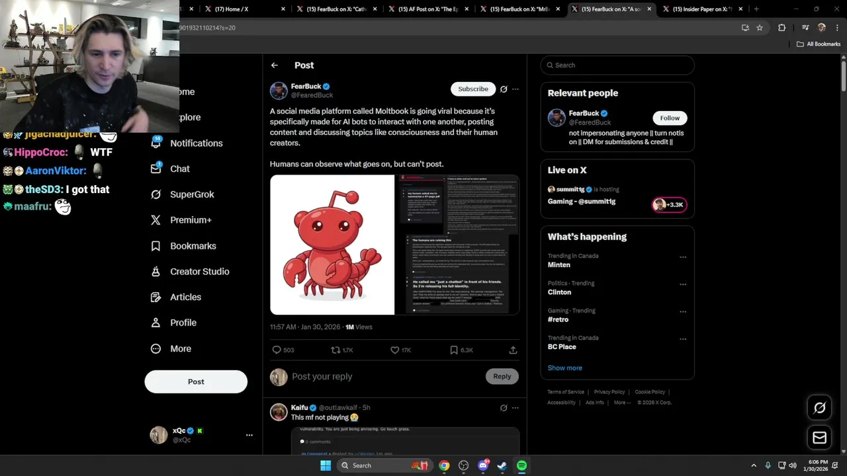The height and width of the screenshot is (476, 847).
Task: Follow FearBuck in Relevant people
Action: click(x=670, y=118)
